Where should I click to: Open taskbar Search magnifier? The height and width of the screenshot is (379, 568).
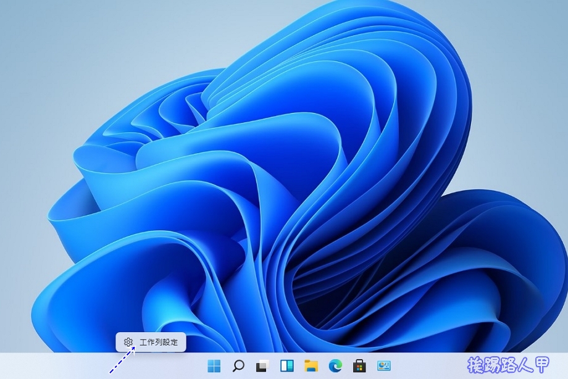[x=238, y=366]
